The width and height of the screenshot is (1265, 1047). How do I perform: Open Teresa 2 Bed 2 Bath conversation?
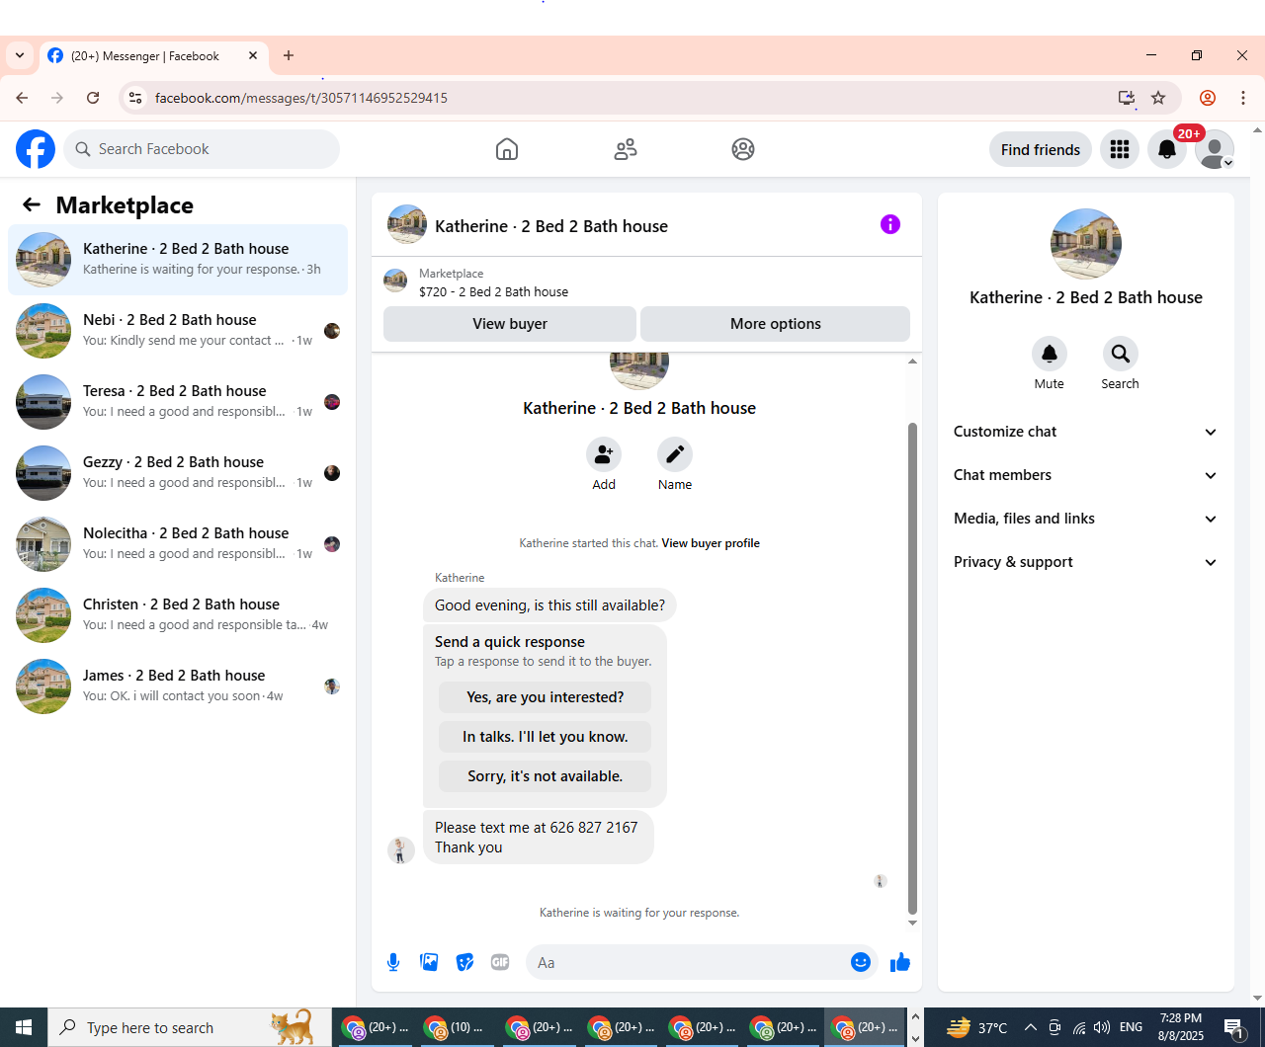point(178,402)
